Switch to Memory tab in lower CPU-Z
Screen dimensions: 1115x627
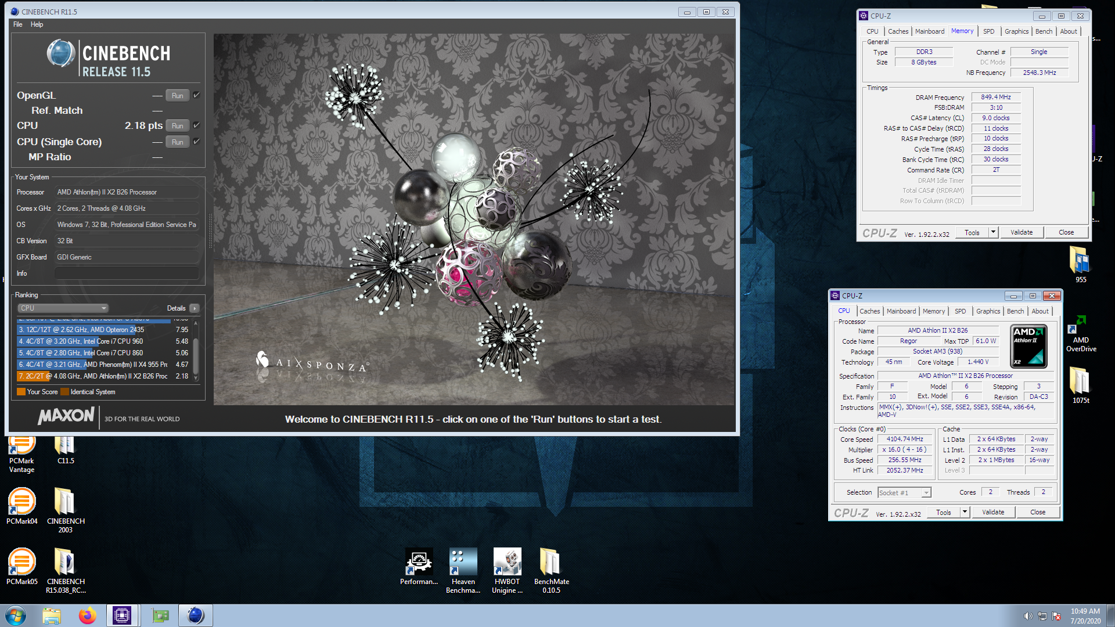pos(933,311)
